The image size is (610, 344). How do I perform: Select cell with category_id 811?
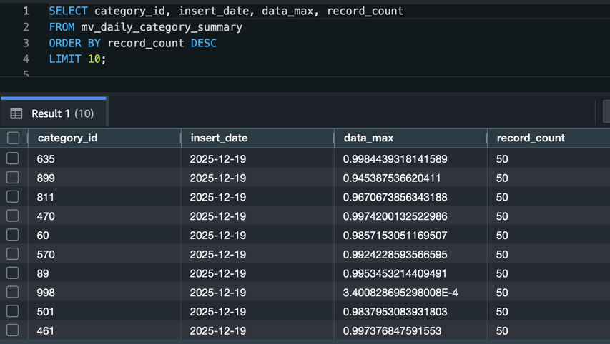pos(104,197)
